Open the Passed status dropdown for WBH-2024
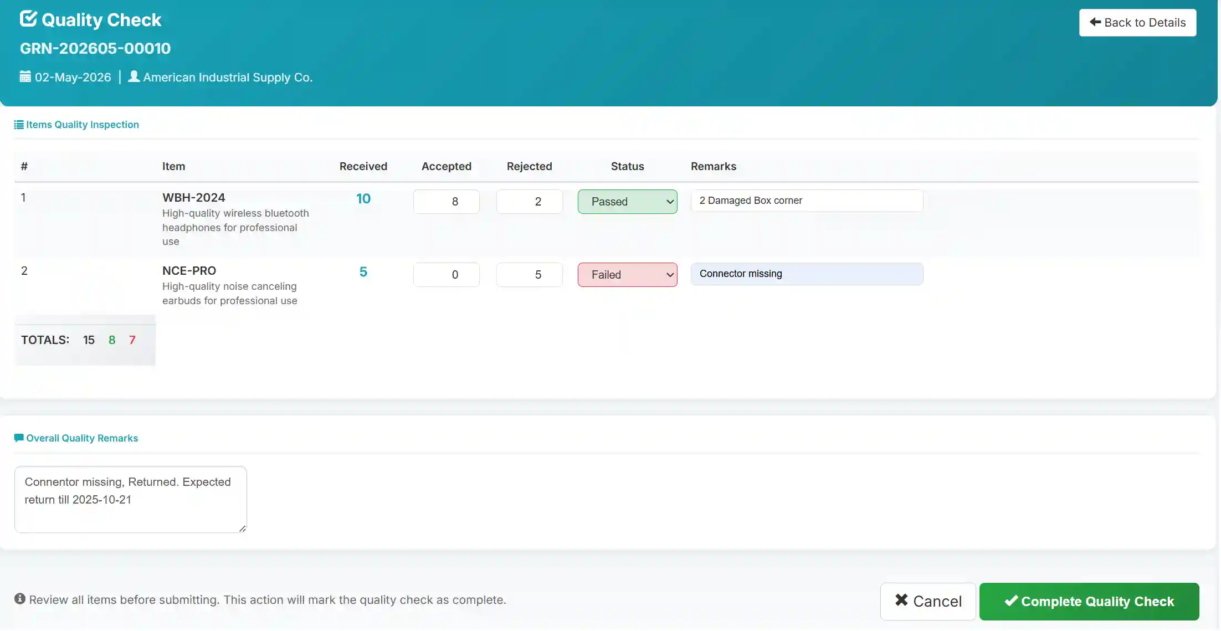Image resolution: width=1221 pixels, height=631 pixels. [627, 202]
